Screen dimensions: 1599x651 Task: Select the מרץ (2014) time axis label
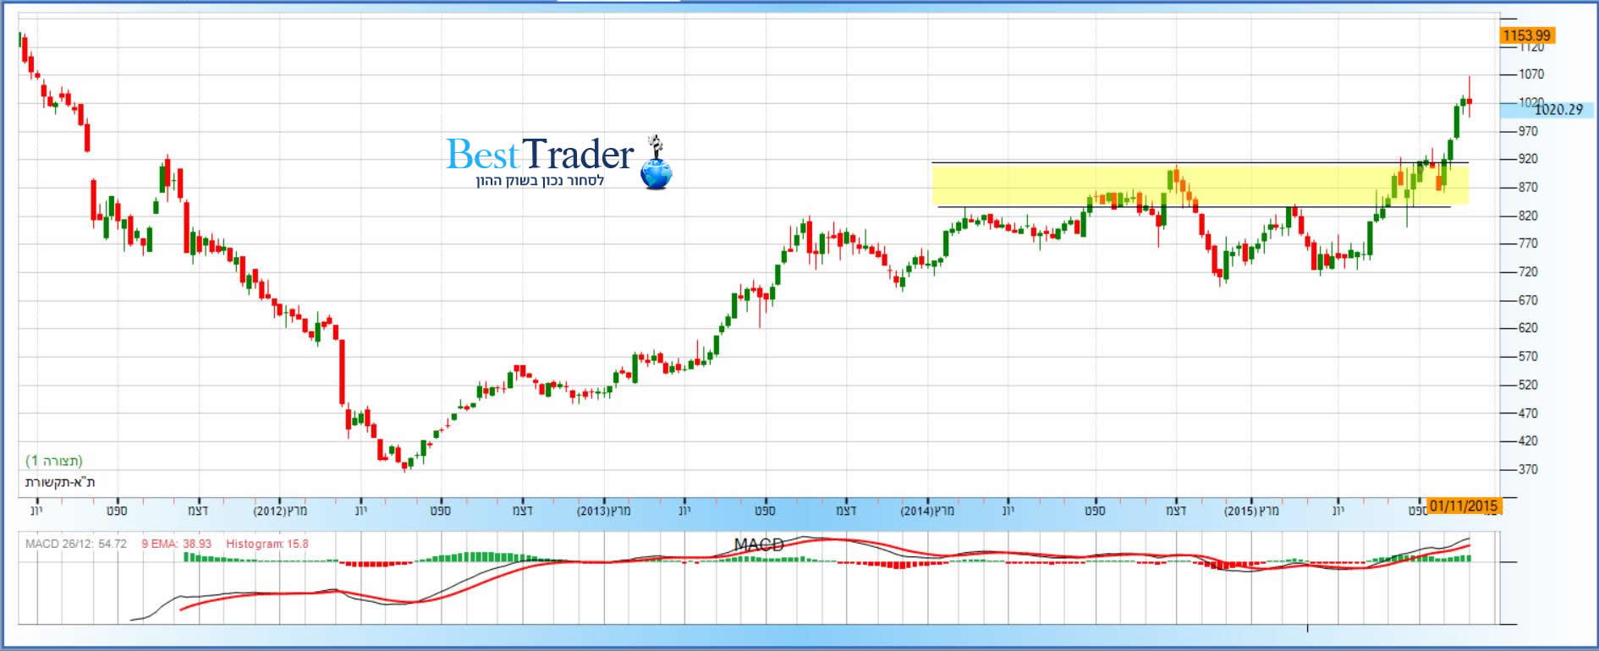pos(927,511)
